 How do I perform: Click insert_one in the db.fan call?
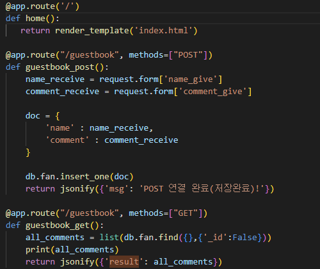click(84, 177)
